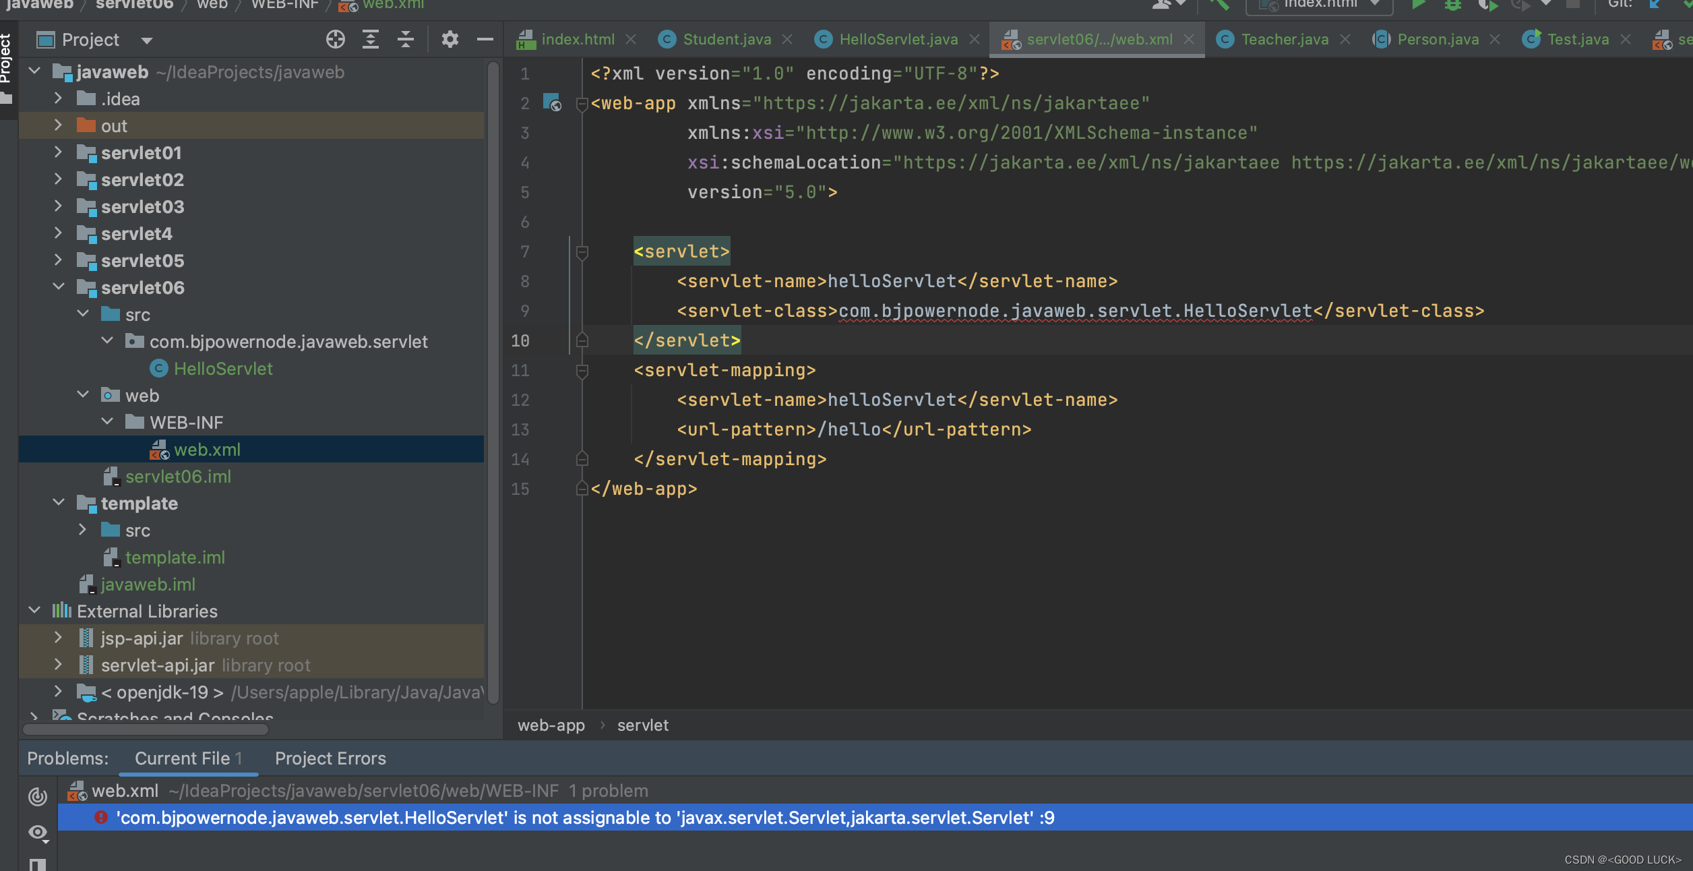Click the 'servlet' breadcrumb below the editor
The image size is (1693, 871).
642,725
